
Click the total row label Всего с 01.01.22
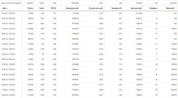click(x=11, y=3)
